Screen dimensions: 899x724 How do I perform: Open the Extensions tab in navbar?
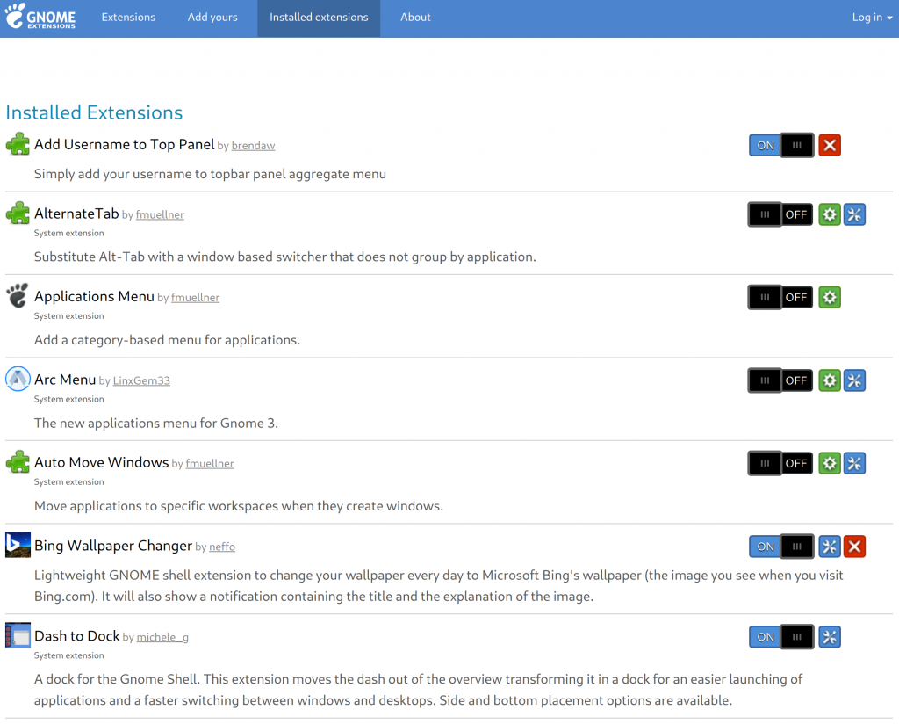[x=128, y=18]
